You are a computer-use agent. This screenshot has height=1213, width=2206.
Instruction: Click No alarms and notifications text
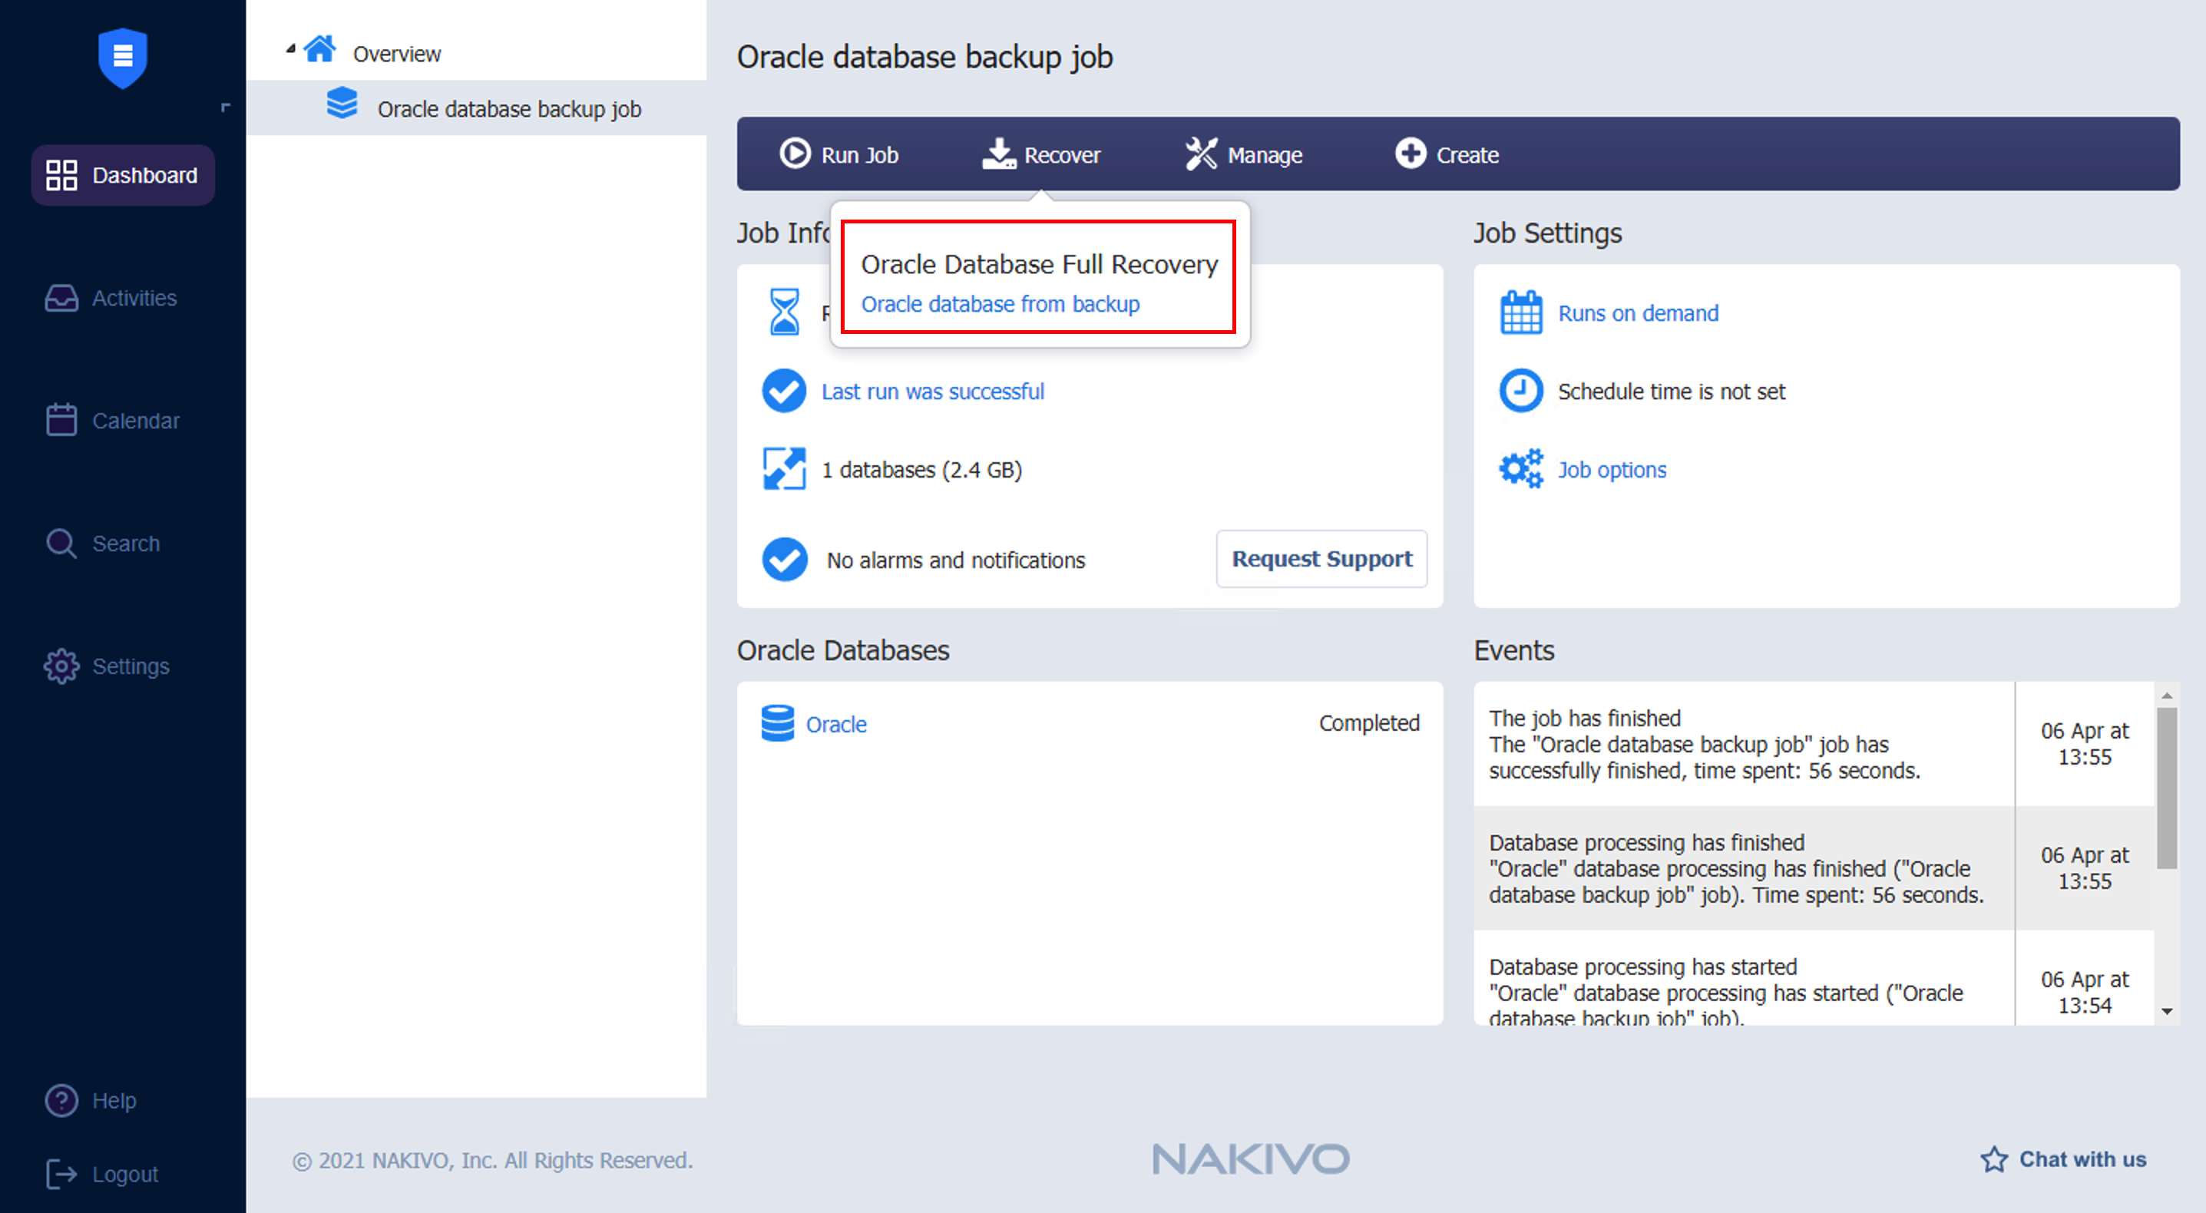956,560
